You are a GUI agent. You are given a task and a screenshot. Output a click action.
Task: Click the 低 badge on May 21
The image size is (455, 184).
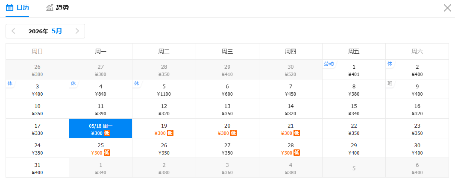[296, 133]
